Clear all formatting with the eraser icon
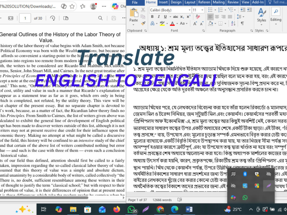 point(198,17)
